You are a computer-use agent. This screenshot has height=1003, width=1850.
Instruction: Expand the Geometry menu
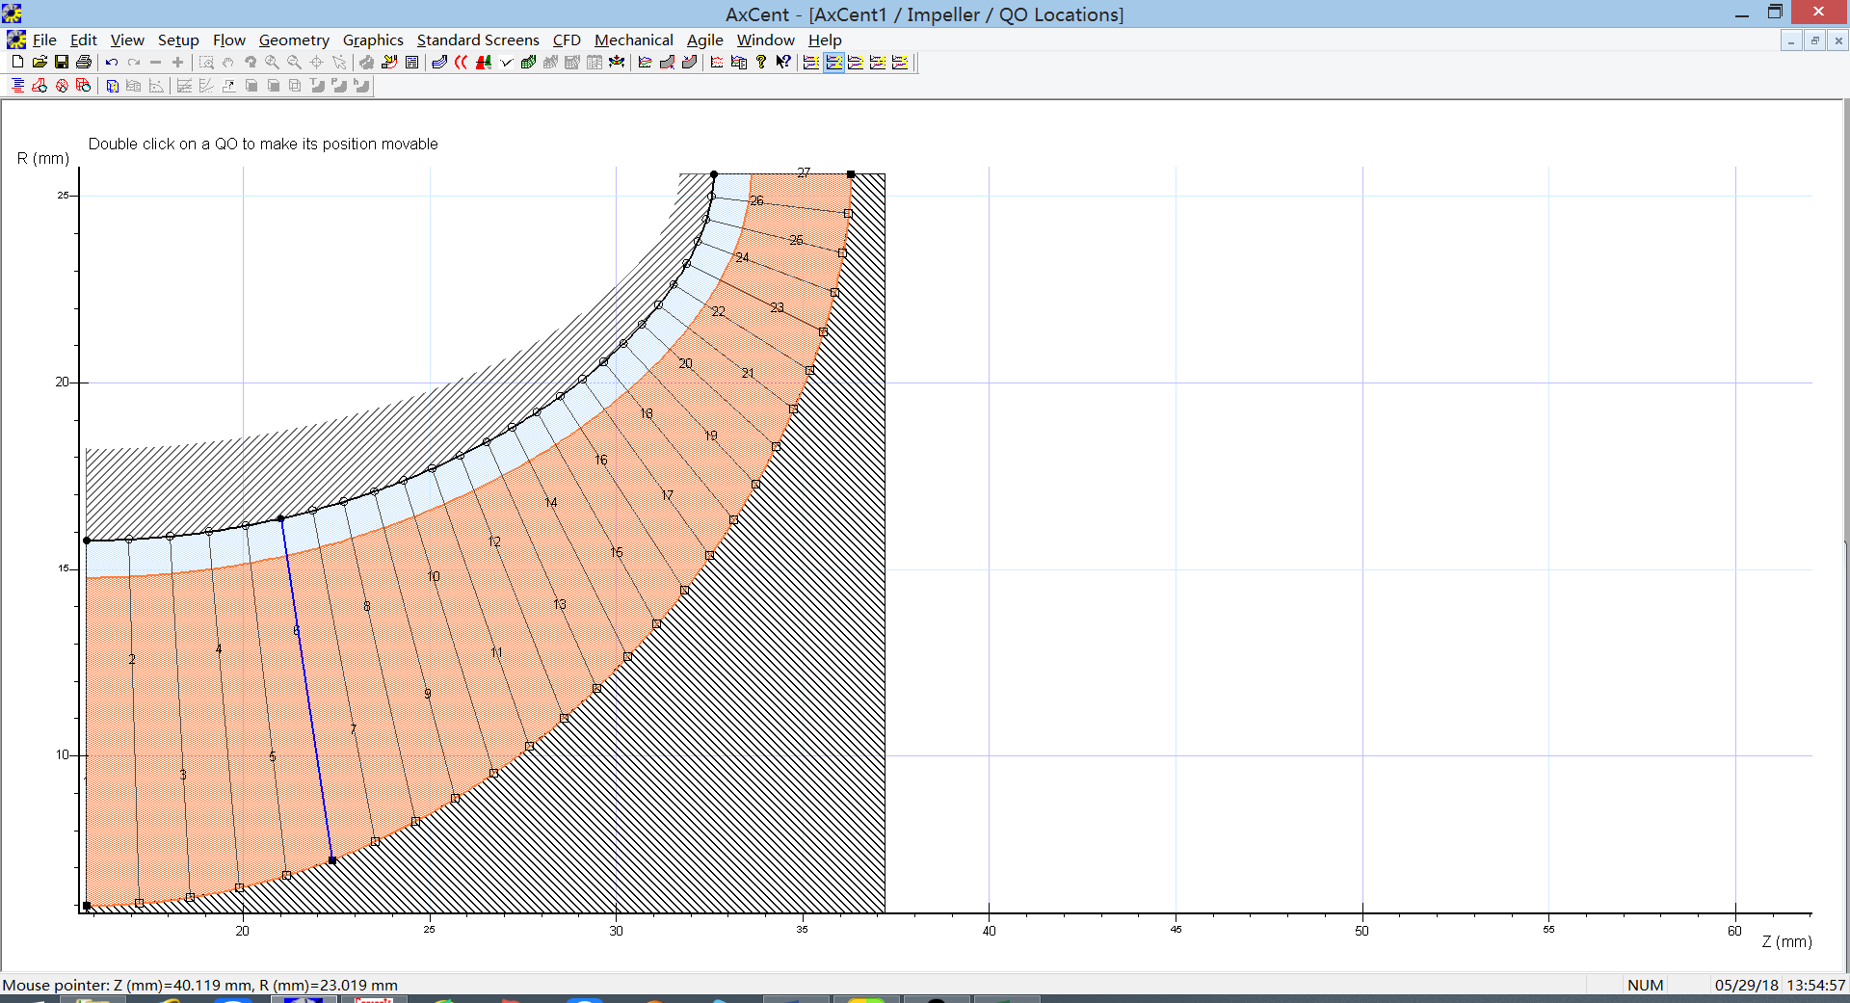tap(294, 40)
